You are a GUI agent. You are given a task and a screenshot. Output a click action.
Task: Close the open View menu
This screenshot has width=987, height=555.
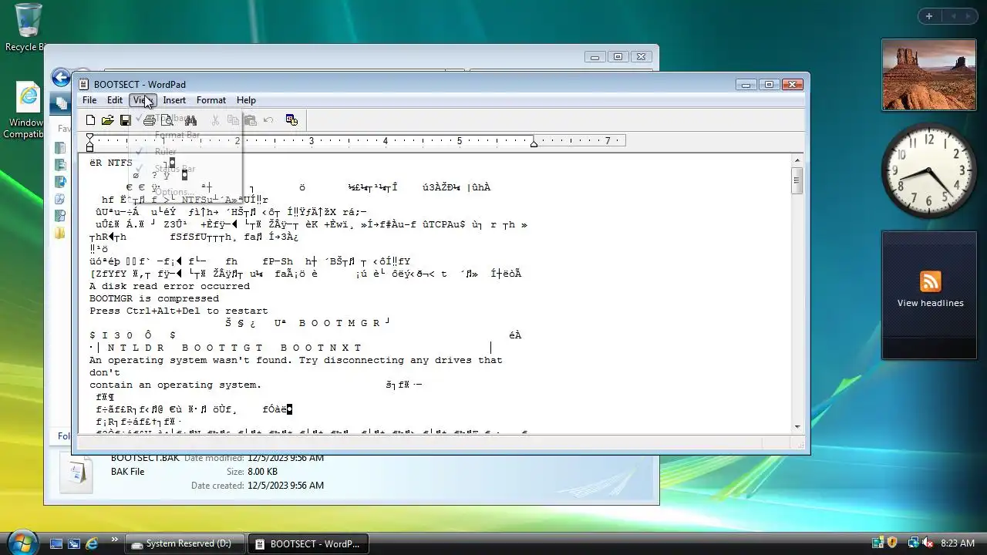point(143,100)
